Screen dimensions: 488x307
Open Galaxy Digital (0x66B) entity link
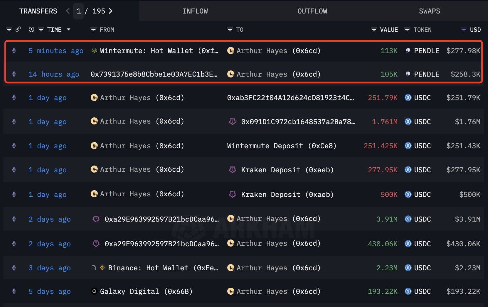click(146, 291)
